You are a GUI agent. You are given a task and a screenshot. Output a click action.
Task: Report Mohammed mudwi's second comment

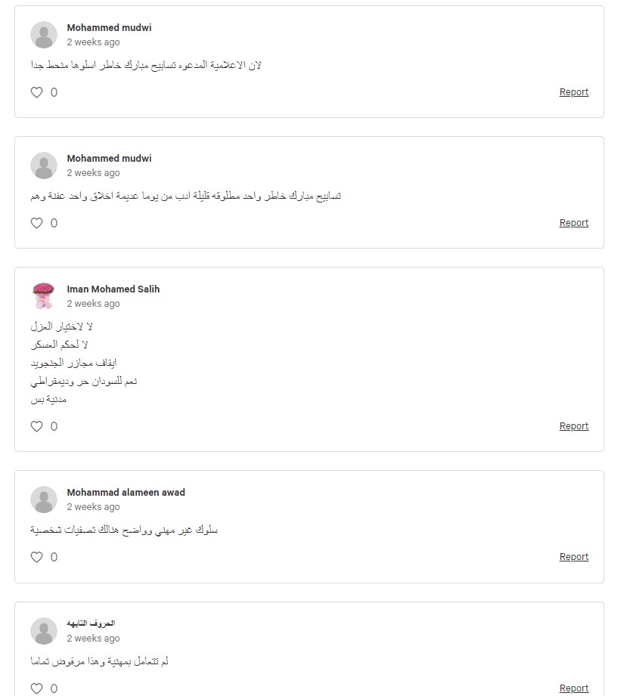[573, 222]
